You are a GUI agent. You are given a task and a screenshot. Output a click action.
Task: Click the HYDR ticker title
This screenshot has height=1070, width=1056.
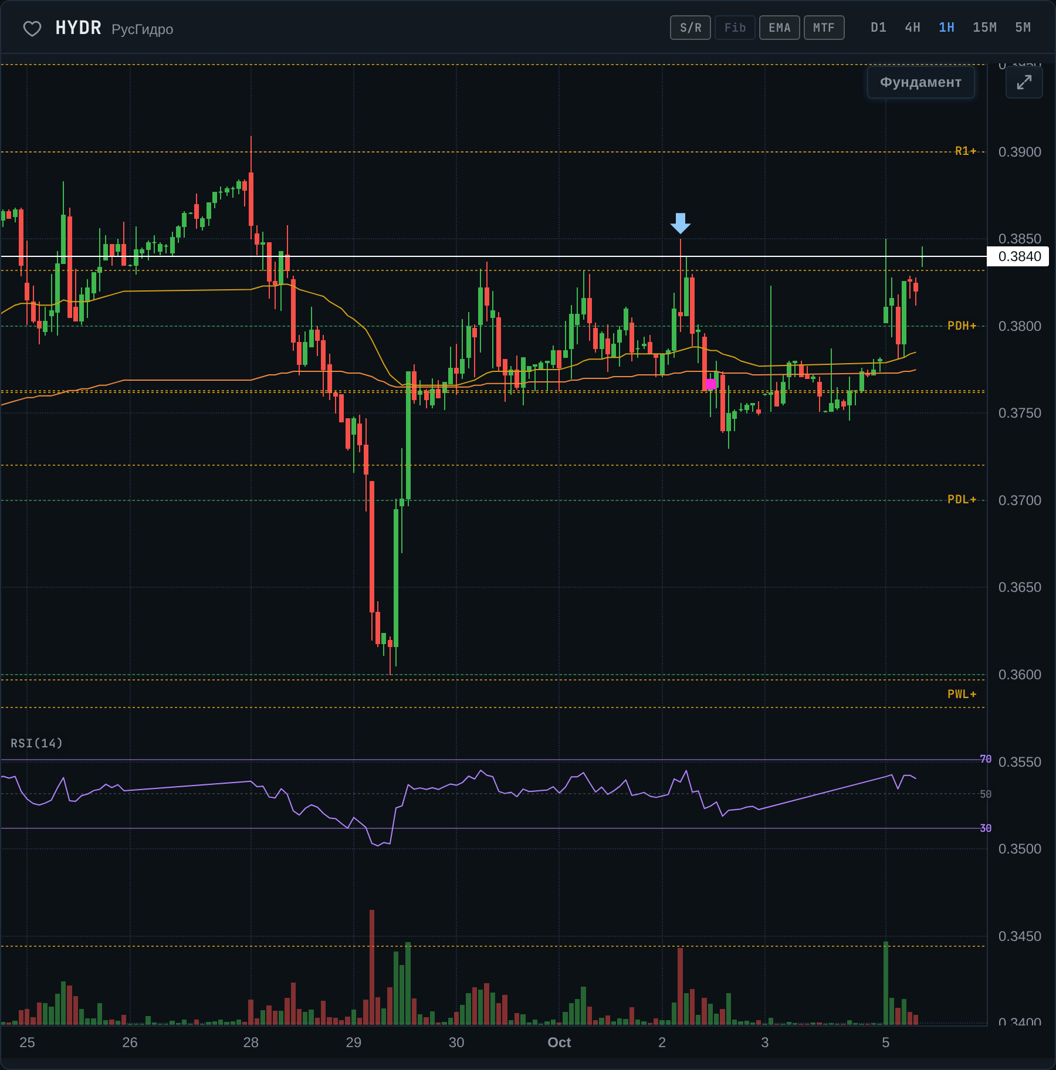point(79,28)
